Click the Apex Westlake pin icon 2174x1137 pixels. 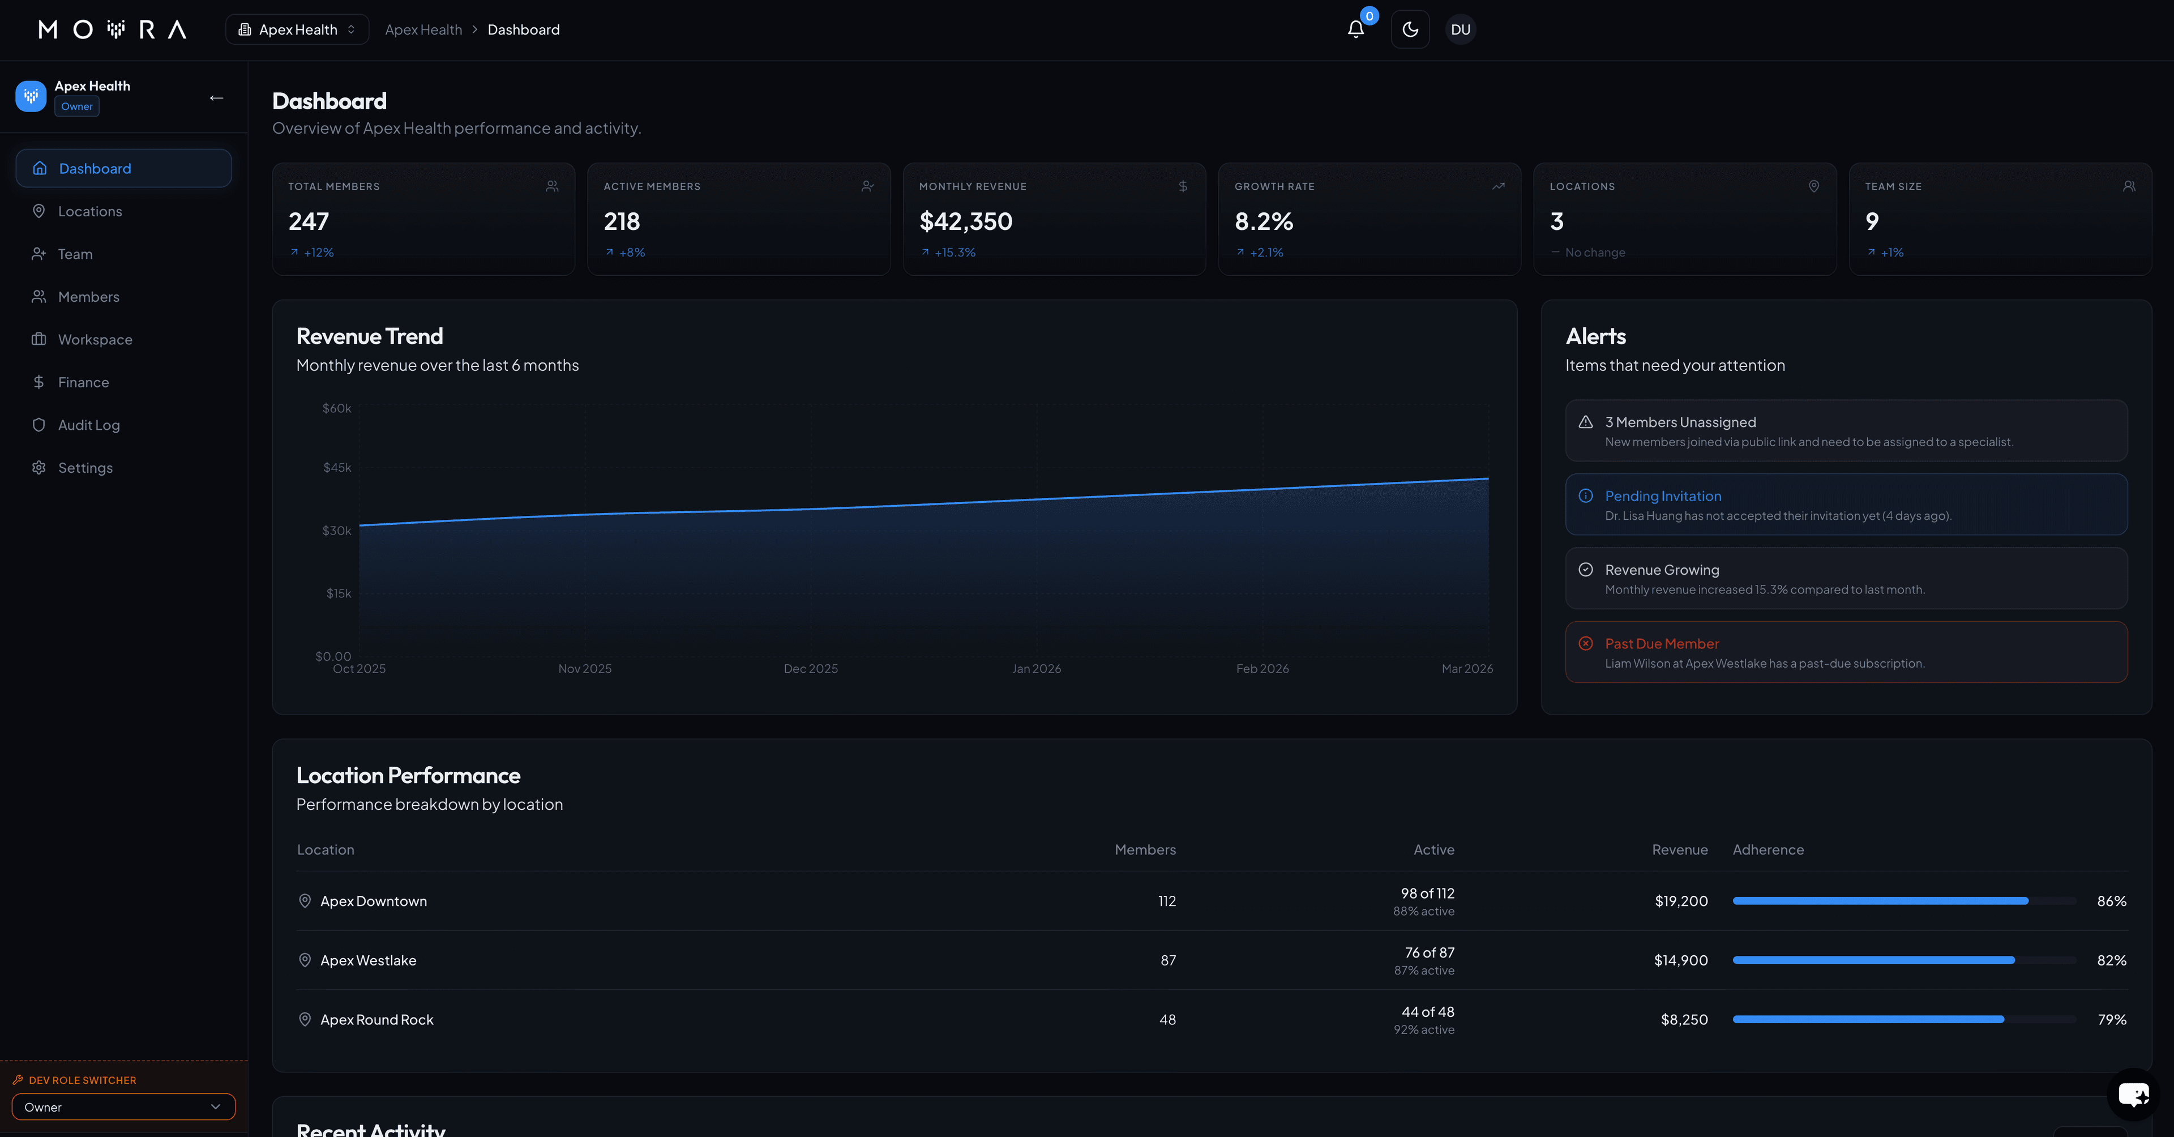click(x=305, y=960)
